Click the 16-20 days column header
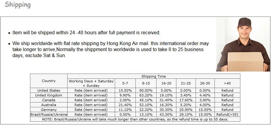 (x=166, y=83)
